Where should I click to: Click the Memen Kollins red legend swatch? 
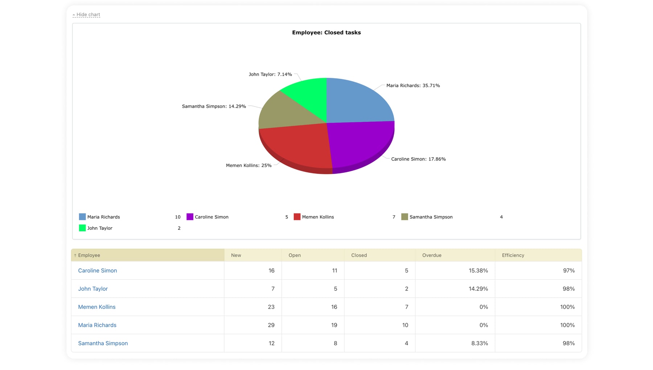pos(297,217)
